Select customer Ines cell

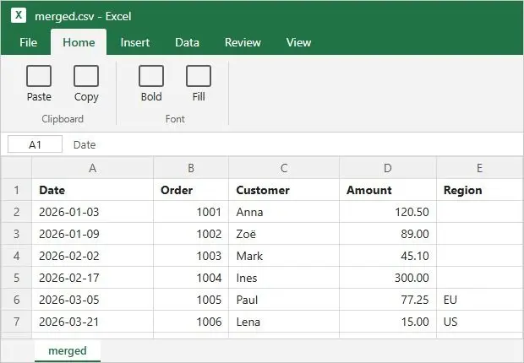click(x=284, y=278)
